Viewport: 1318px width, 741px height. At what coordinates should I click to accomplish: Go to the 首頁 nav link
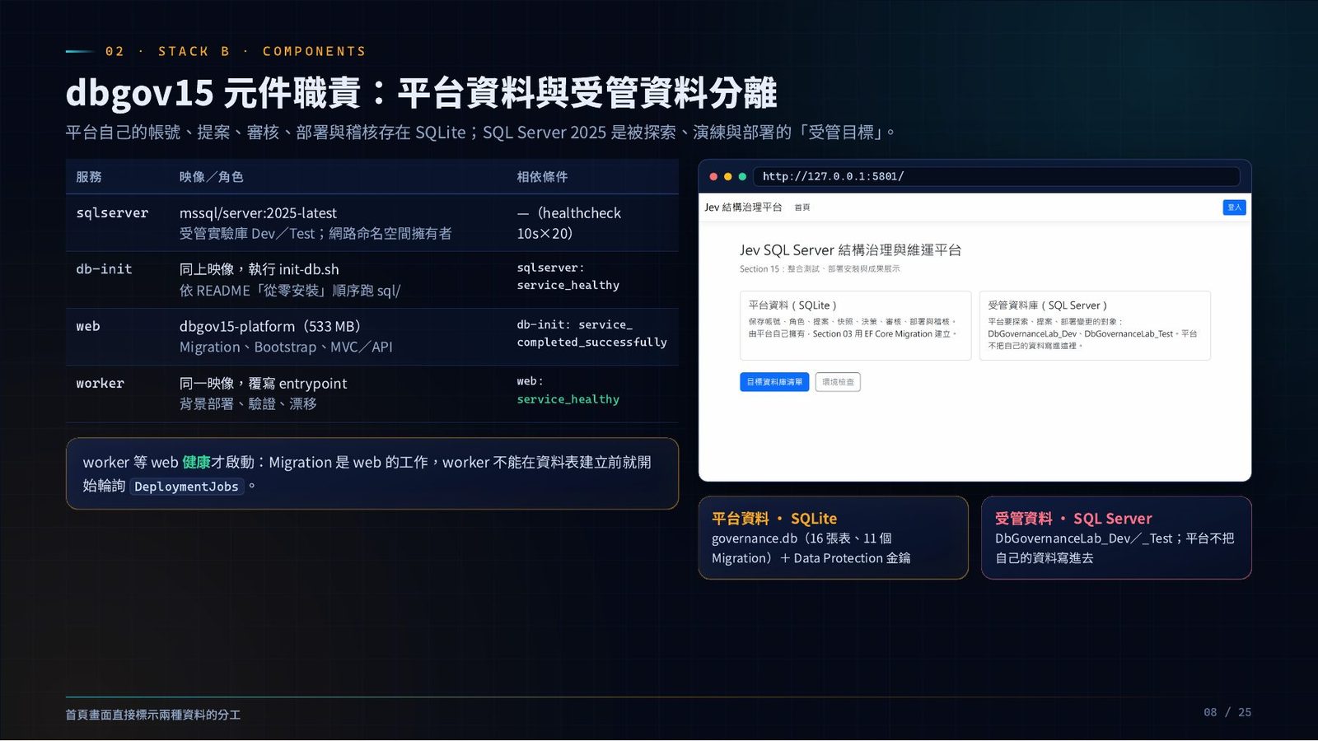tap(802, 207)
